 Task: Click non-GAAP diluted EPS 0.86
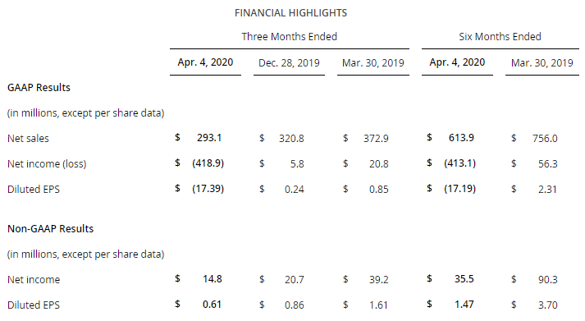pyautogui.click(x=295, y=305)
